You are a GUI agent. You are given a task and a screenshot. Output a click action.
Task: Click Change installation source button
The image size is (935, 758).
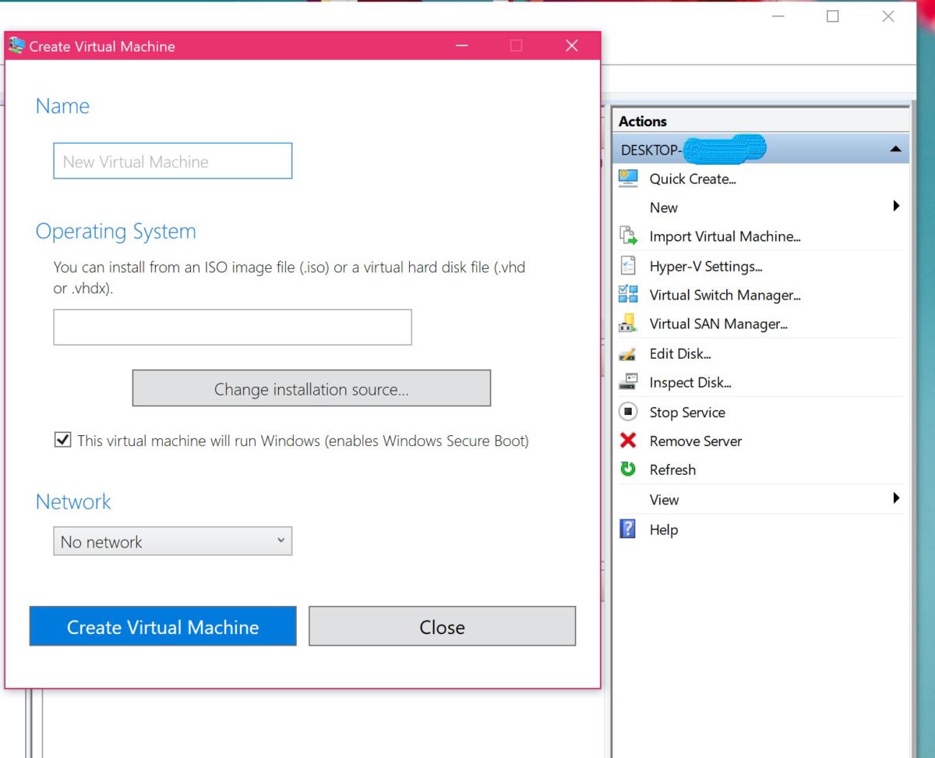click(x=311, y=388)
